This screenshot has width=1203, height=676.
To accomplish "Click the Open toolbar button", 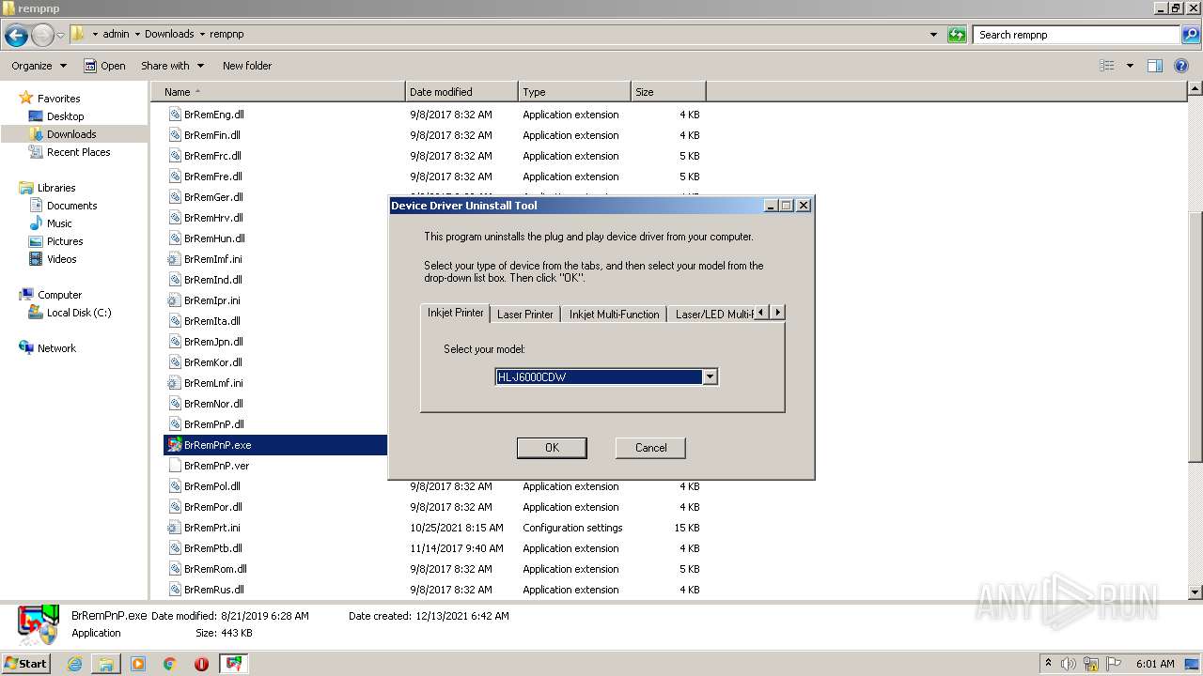I will click(104, 66).
